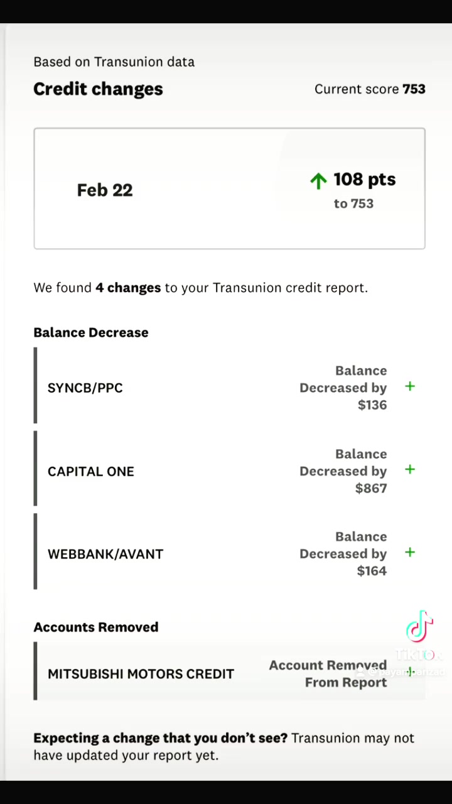Select the WEBBANK/AVANT account row
Screen dimensions: 452x804
[x=229, y=551]
